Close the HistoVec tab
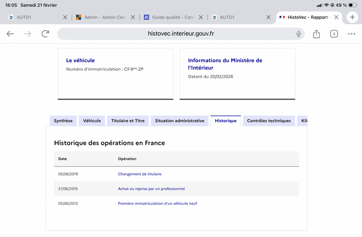The height and width of the screenshot is (237, 362). [336, 17]
